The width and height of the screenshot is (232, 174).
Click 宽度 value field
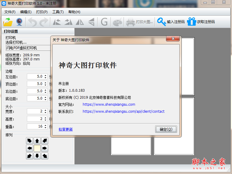(x=36, y=111)
